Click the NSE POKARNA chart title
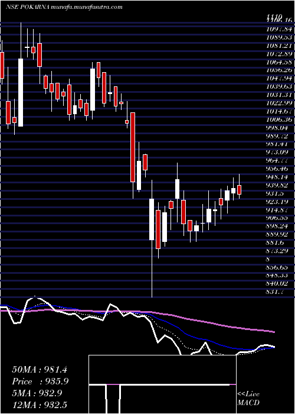Viewport: 295px width, 414px height. click(64, 7)
